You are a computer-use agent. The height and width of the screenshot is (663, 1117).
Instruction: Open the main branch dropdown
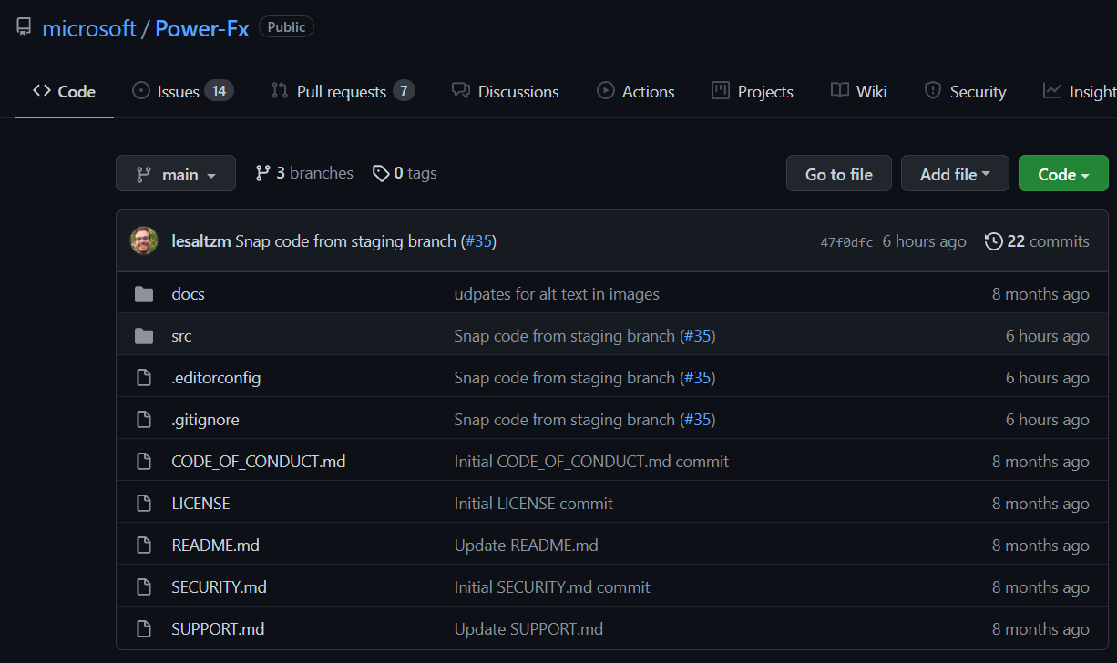[176, 174]
